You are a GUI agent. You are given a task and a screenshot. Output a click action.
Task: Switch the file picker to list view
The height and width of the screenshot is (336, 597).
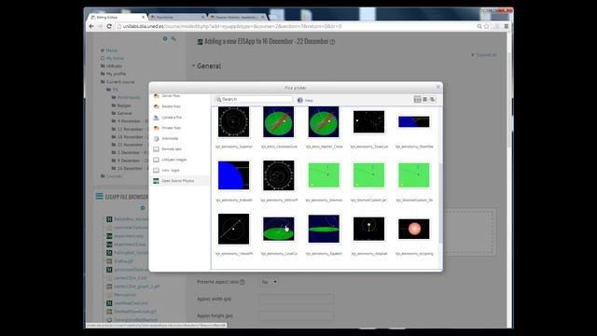click(425, 100)
